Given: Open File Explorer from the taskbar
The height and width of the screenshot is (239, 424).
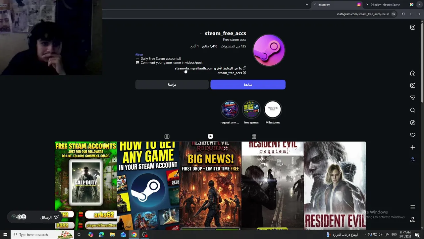Looking at the screenshot, I should tap(112, 235).
